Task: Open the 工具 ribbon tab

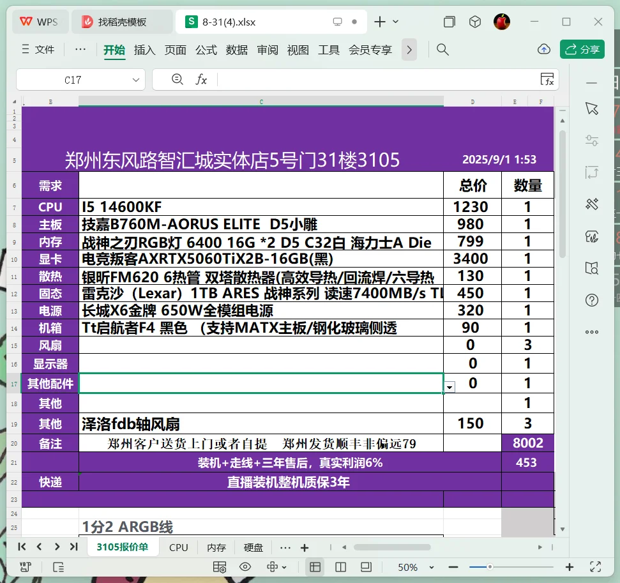Action: tap(329, 50)
